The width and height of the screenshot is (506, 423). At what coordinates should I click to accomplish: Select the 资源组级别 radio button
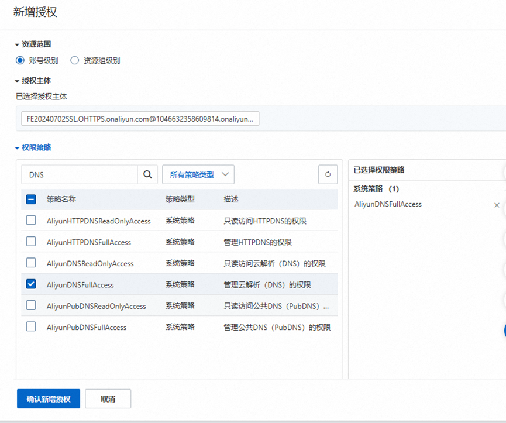tap(74, 60)
